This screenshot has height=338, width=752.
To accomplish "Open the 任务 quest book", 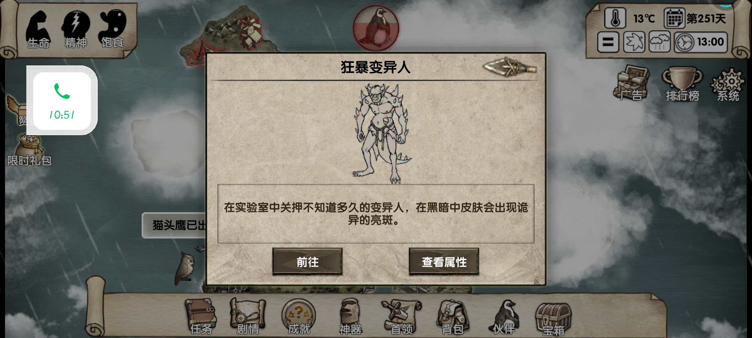I will [201, 316].
